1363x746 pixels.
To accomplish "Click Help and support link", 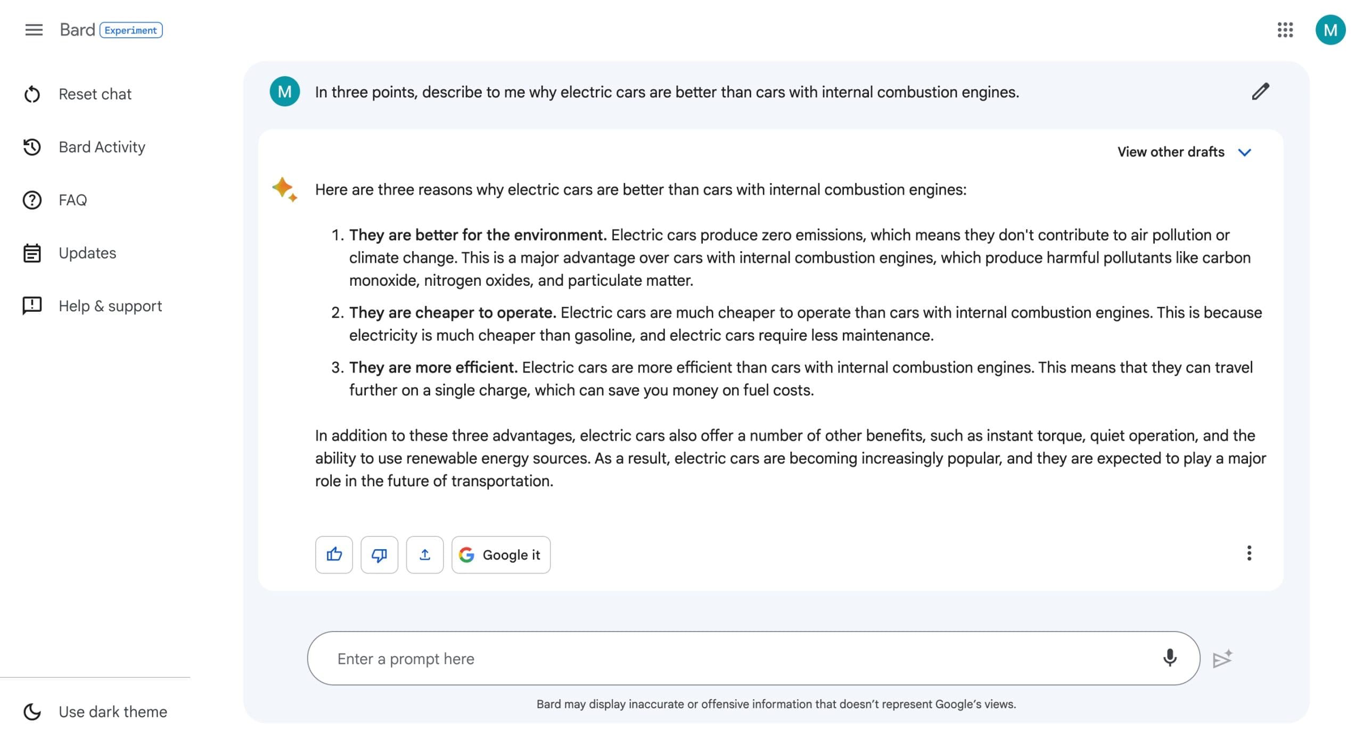I will pyautogui.click(x=110, y=305).
